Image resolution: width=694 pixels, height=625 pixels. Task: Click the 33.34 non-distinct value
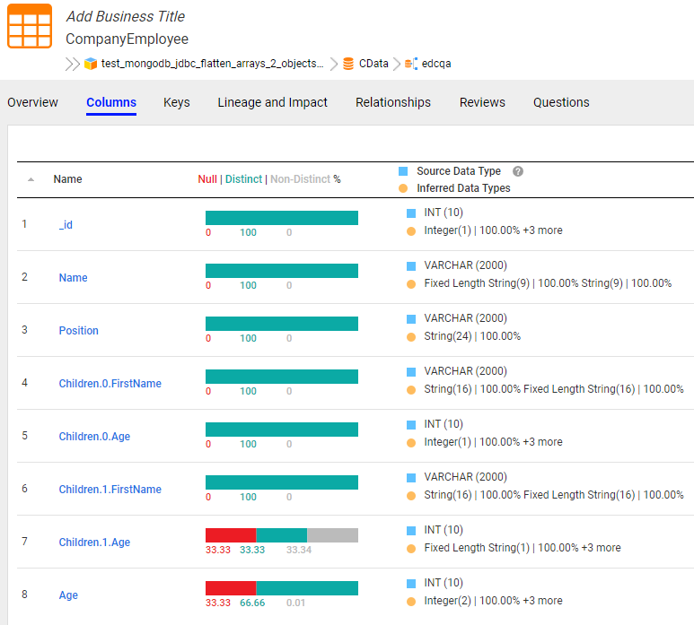[x=299, y=550]
